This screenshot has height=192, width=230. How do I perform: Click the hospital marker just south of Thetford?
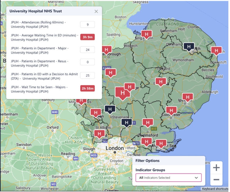(x=161, y=82)
